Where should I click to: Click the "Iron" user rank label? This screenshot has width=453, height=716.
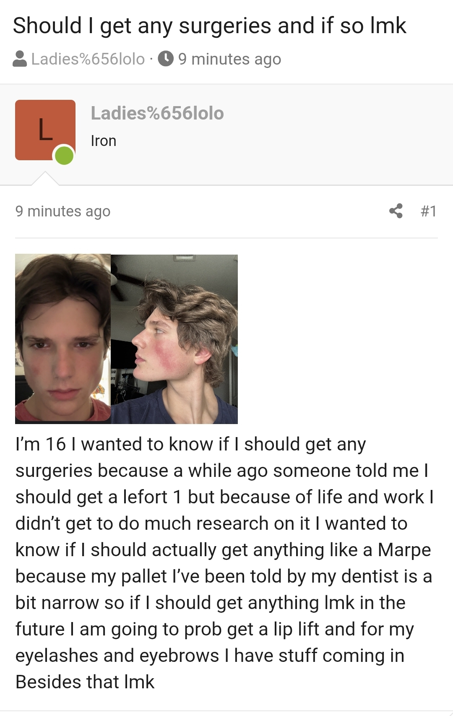[104, 141]
